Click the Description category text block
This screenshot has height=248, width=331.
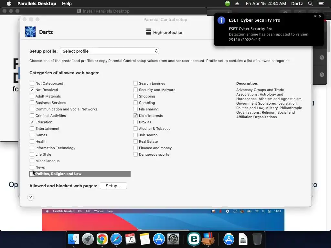click(x=269, y=103)
